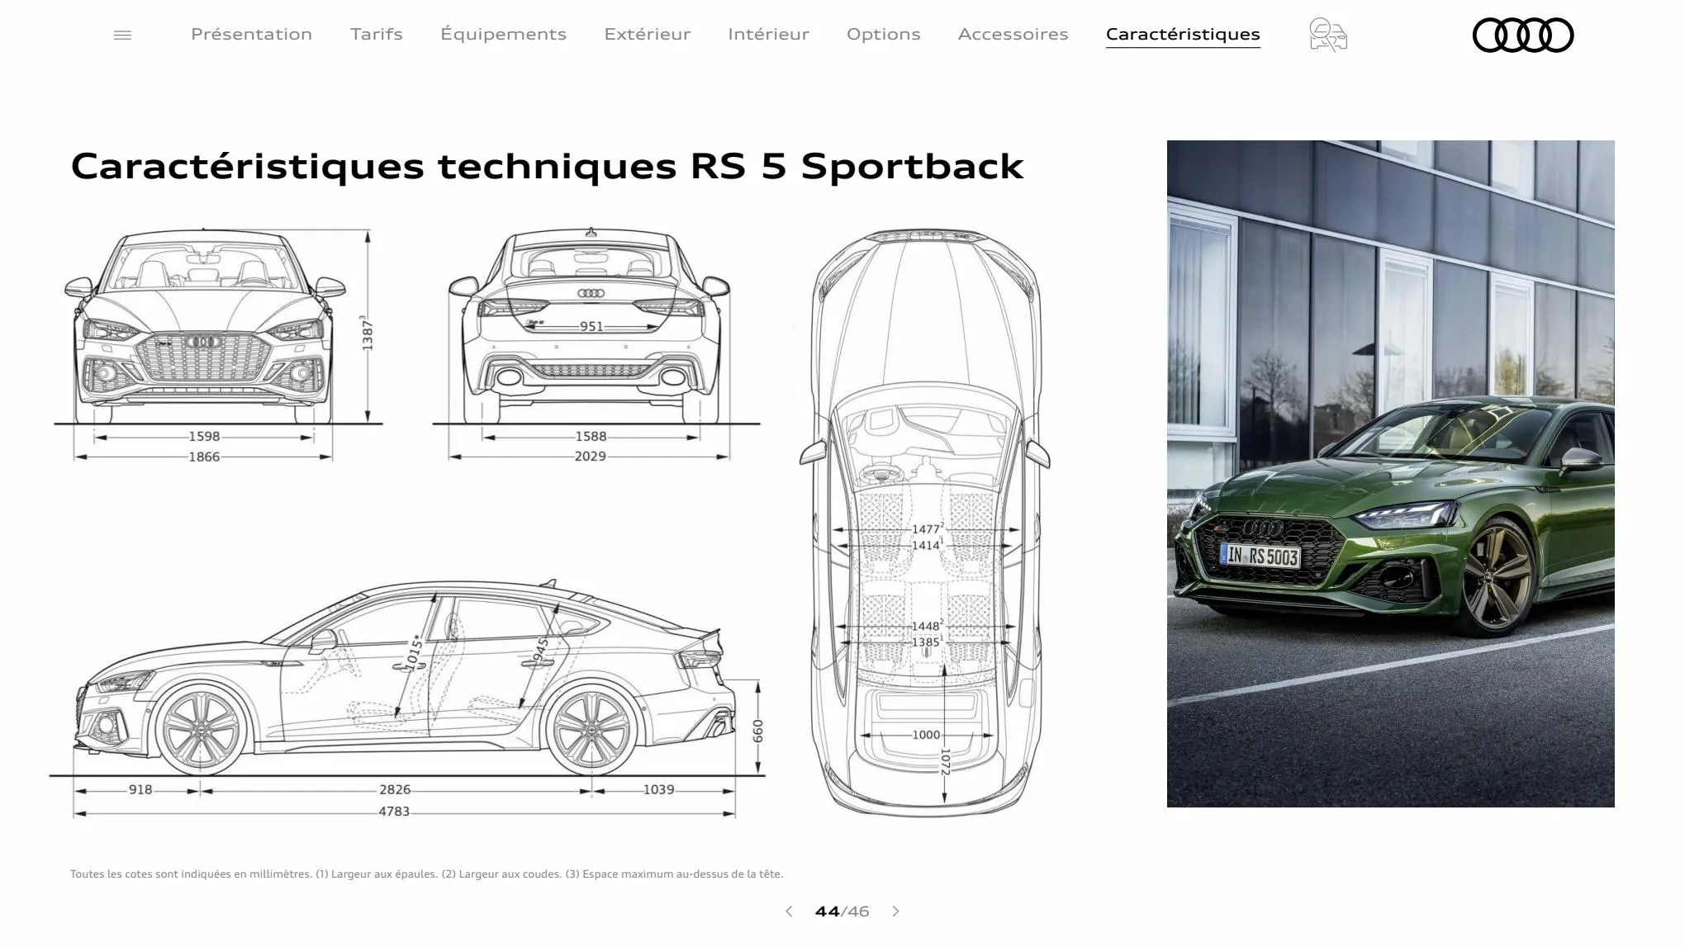View the Accessoires tab
The image size is (1685, 947).
point(1013,34)
